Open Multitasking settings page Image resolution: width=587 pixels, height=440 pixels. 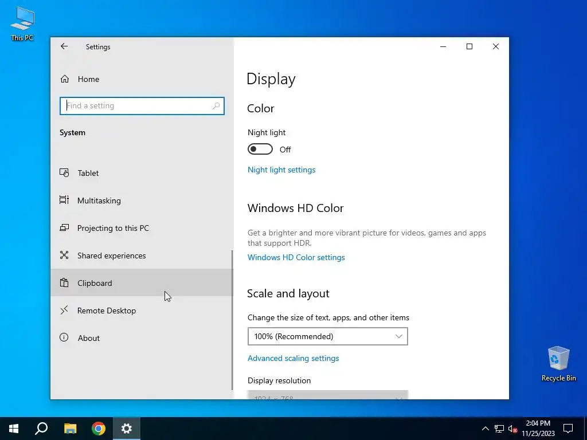[142, 200]
